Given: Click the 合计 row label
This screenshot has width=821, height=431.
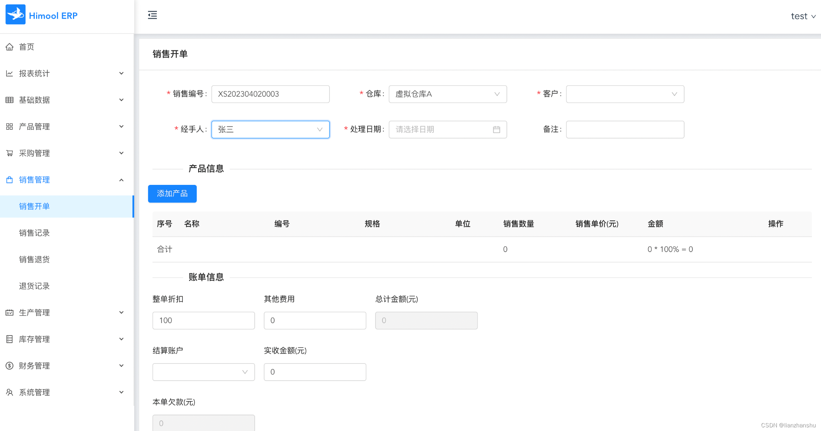Looking at the screenshot, I should pyautogui.click(x=165, y=249).
